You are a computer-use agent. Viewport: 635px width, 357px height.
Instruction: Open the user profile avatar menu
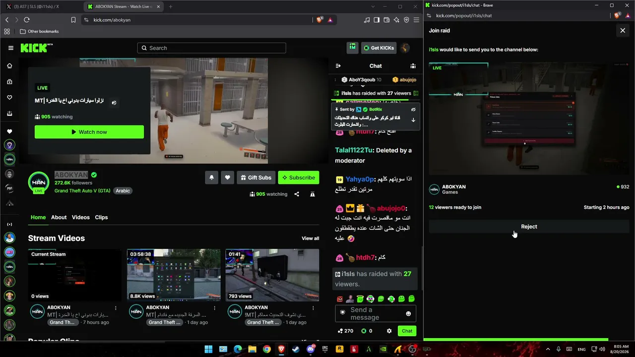point(405,48)
